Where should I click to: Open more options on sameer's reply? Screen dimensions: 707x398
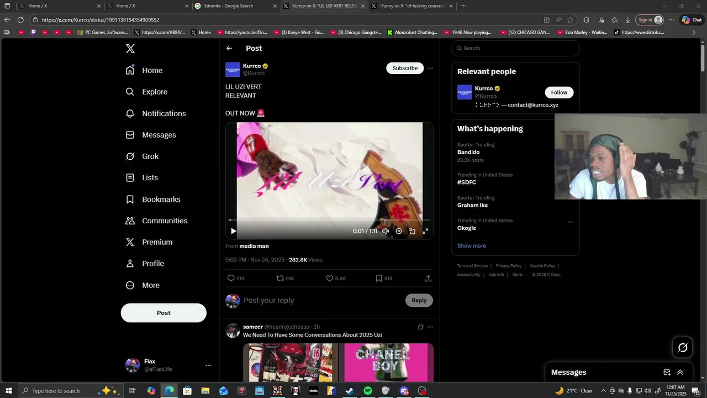tap(430, 327)
